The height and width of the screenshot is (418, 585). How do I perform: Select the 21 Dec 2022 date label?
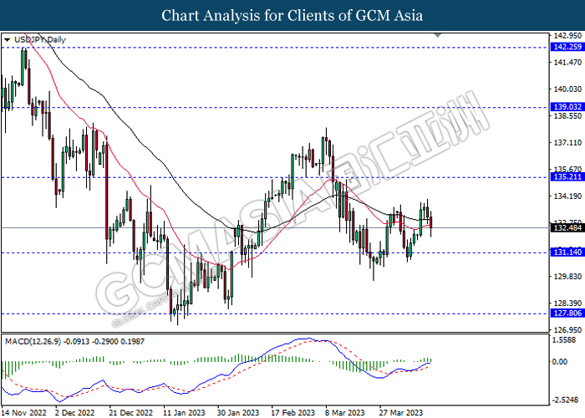(x=130, y=413)
